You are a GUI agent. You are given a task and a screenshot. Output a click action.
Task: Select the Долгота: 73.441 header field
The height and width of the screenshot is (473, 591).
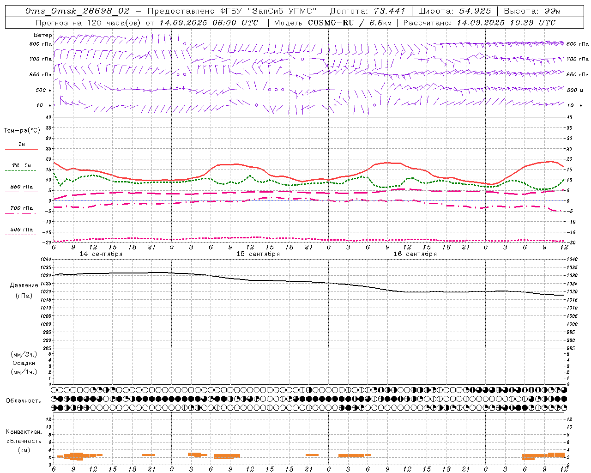(x=368, y=11)
